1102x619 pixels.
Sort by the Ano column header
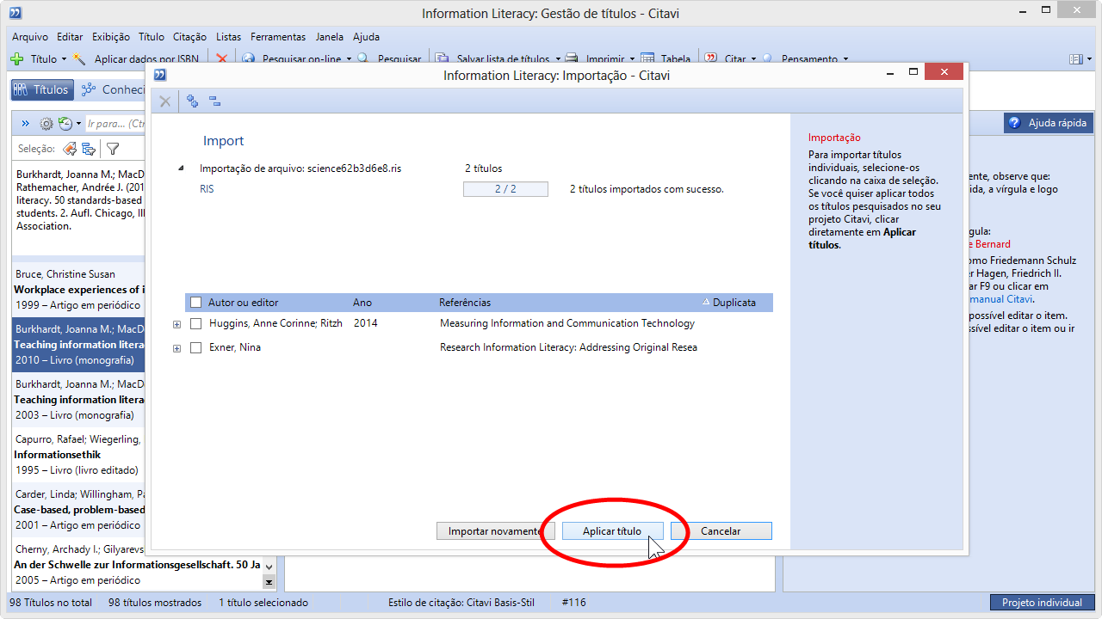(x=362, y=303)
